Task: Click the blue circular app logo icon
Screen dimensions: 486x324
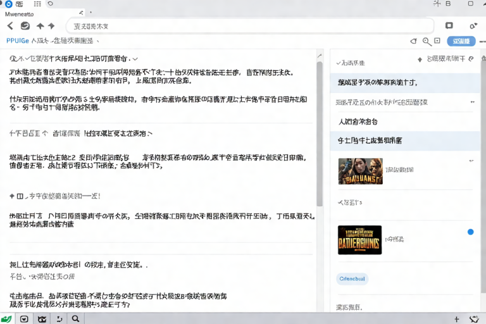Action: (x=8, y=4)
